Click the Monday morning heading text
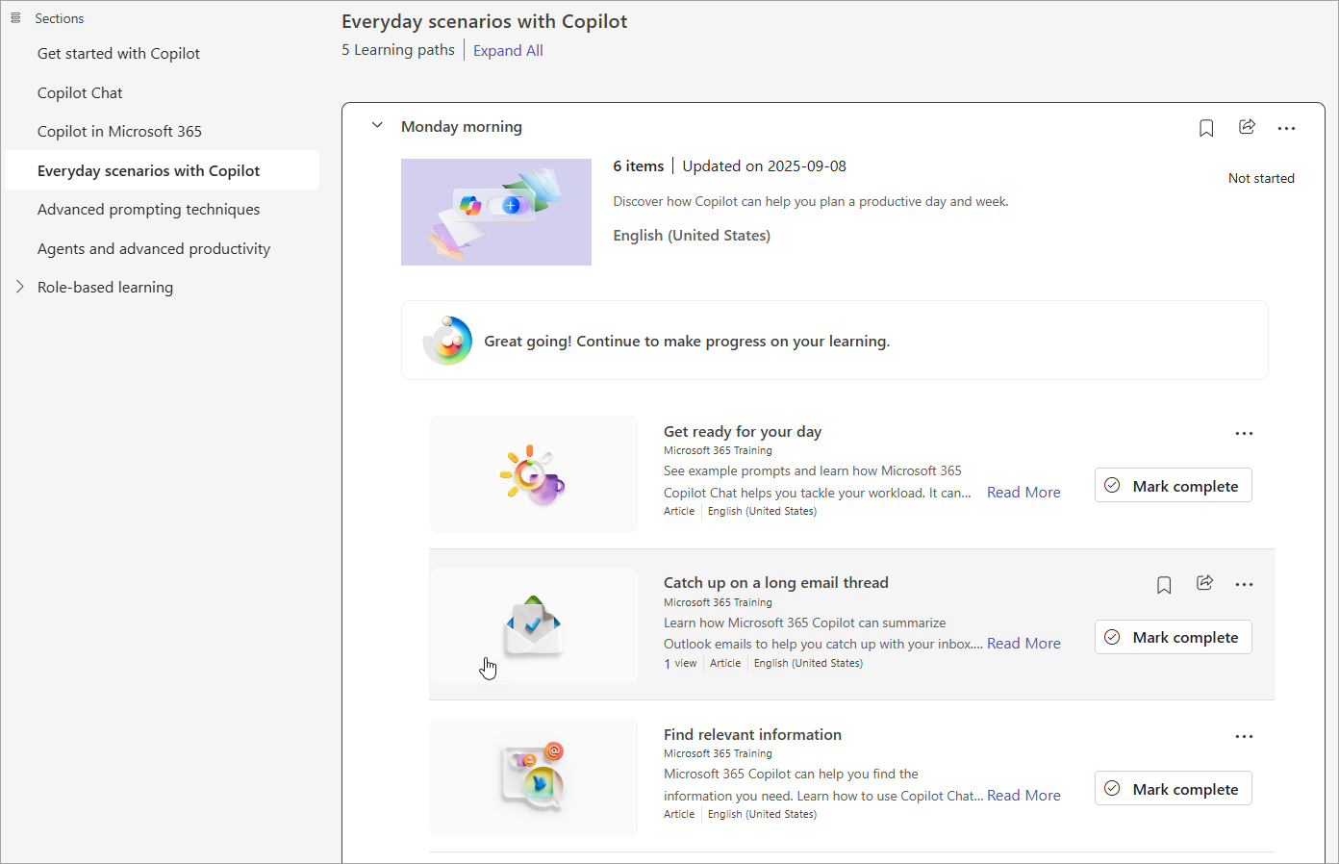The image size is (1339, 864). click(x=462, y=127)
